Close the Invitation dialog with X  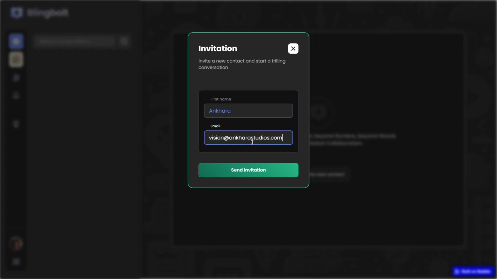pos(293,49)
